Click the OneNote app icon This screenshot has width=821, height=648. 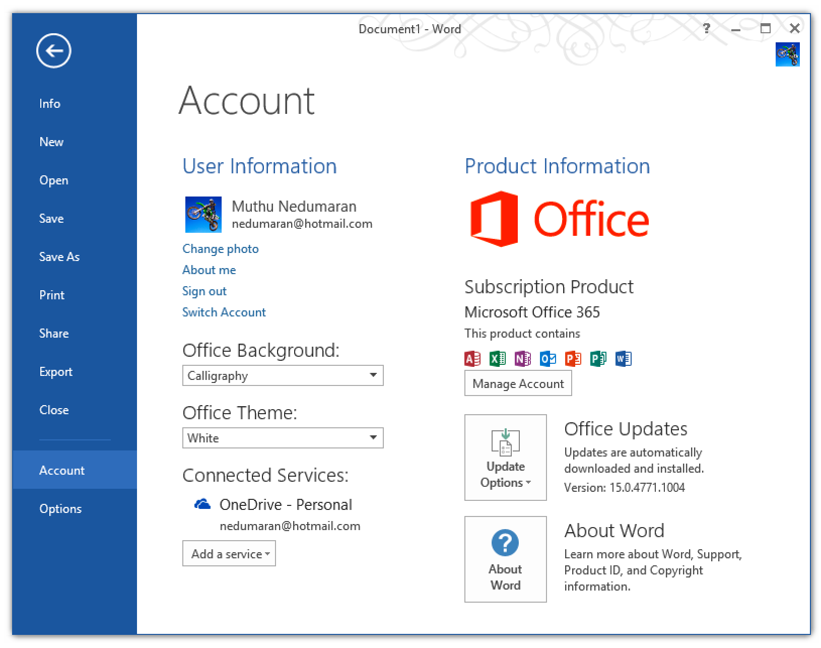(523, 358)
